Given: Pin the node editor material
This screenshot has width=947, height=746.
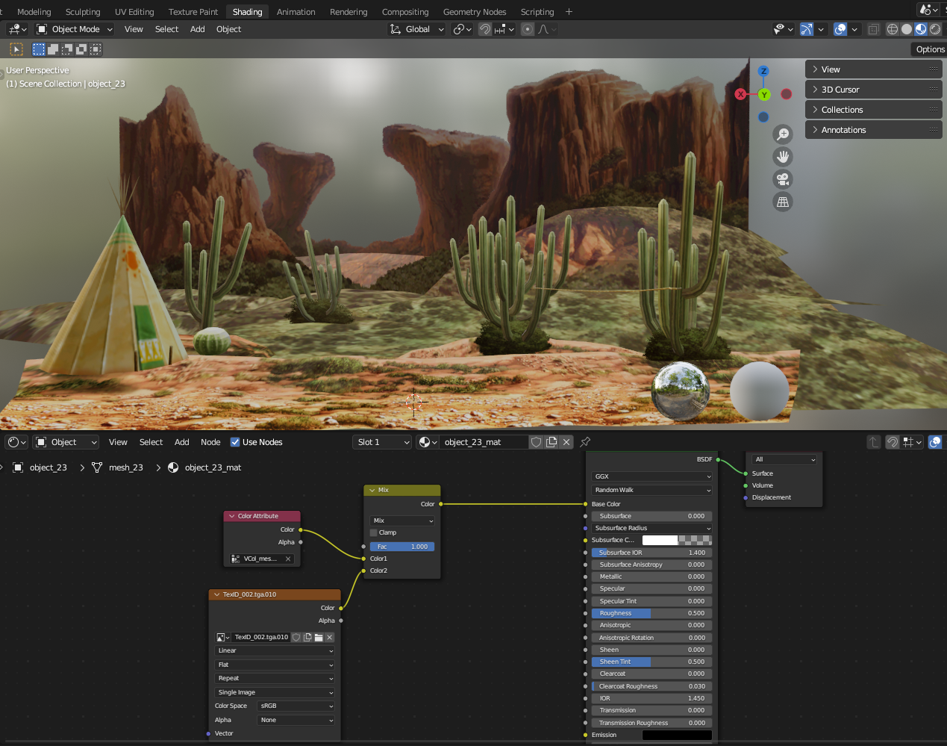Looking at the screenshot, I should click(585, 442).
